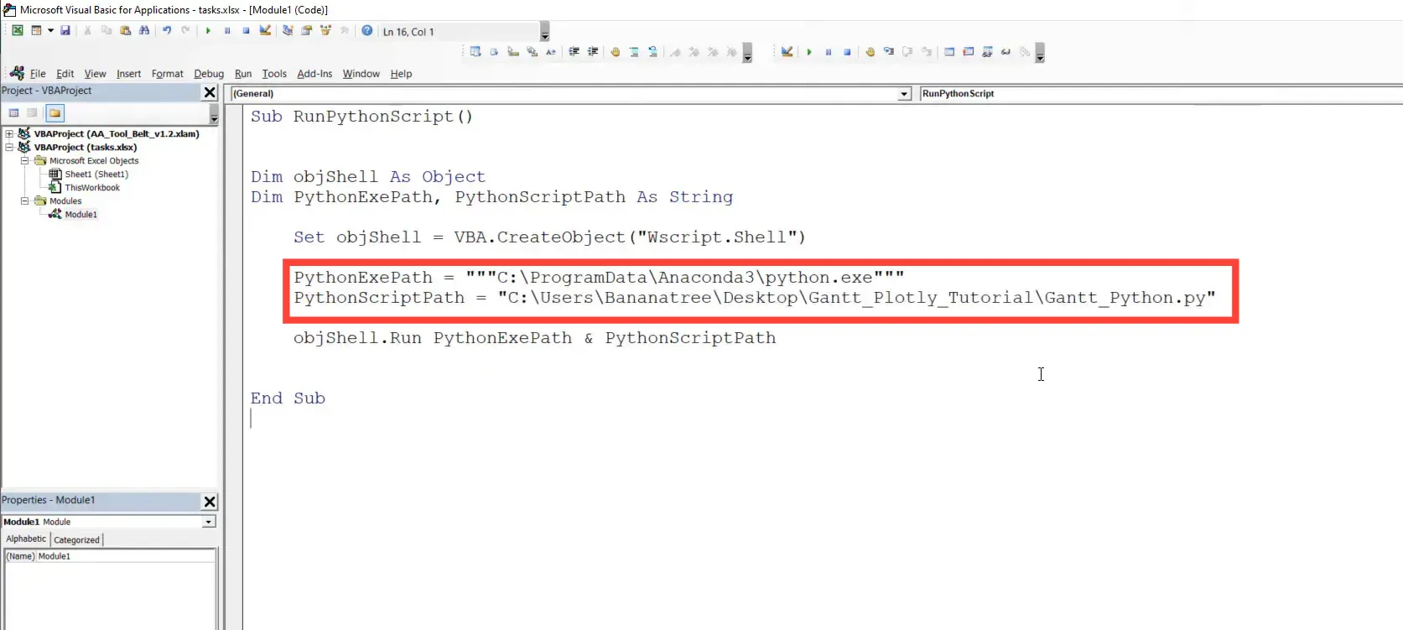1403x630 pixels.
Task: Toggle a breakpoint from the Edit toolbar hand icon
Action: (x=615, y=52)
